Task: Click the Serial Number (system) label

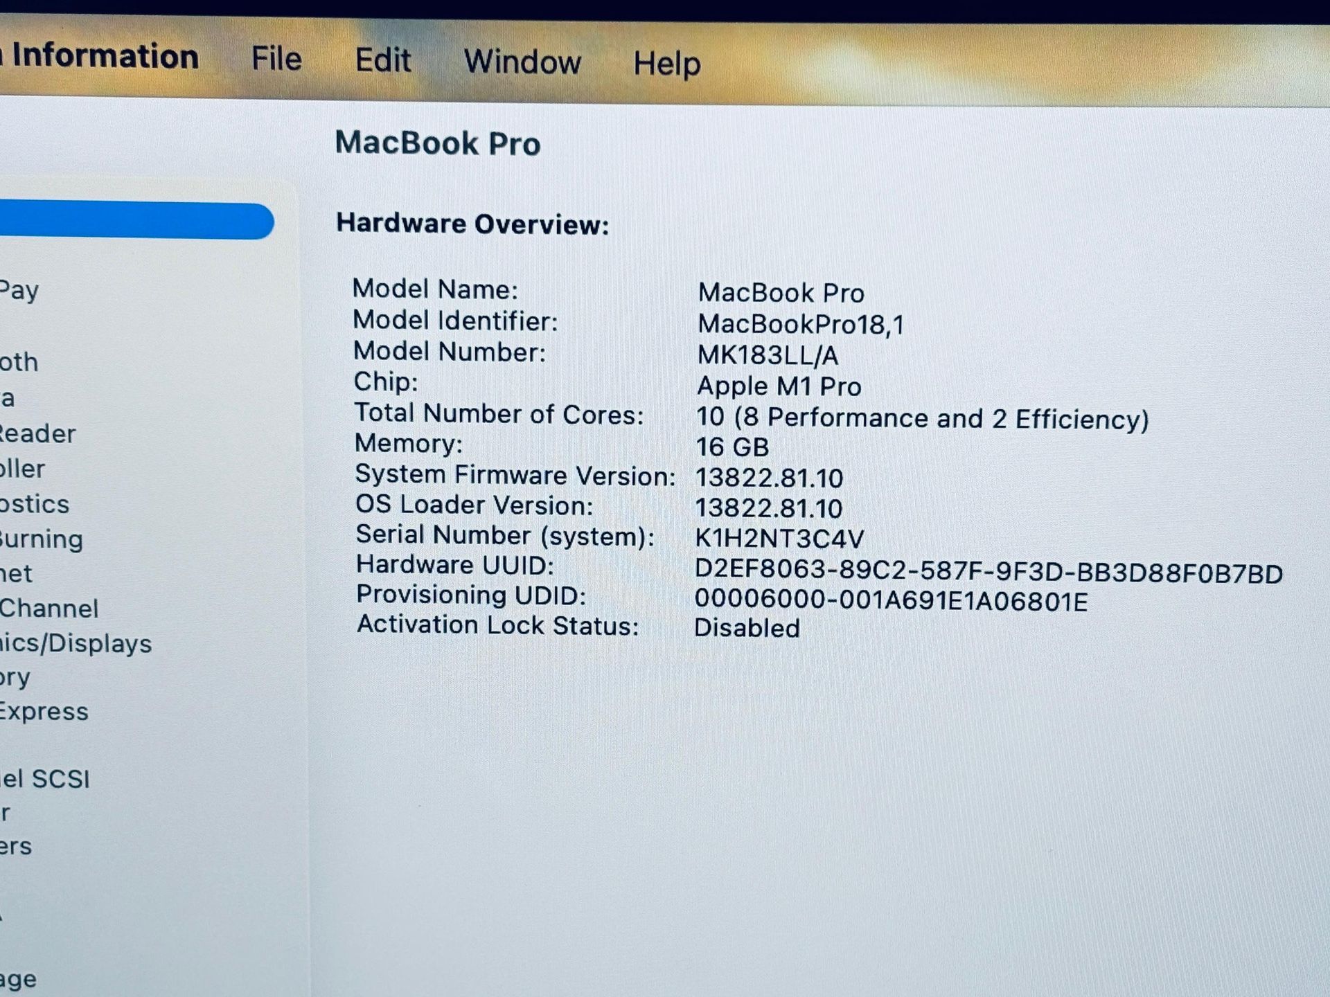Action: click(x=505, y=535)
